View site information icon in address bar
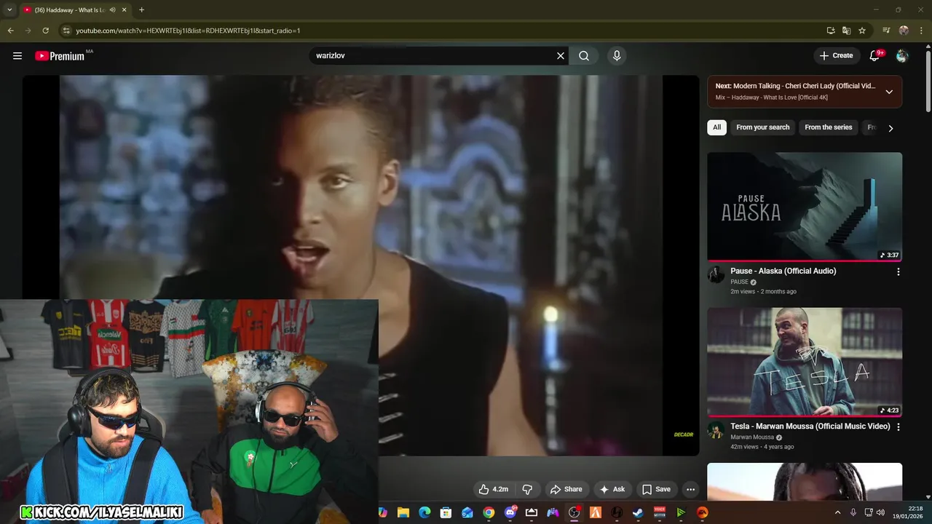Image resolution: width=932 pixels, height=524 pixels. pos(66,31)
